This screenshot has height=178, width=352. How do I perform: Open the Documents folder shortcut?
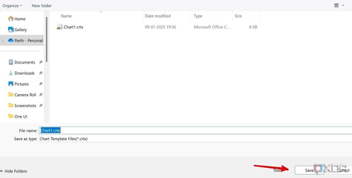[24, 62]
